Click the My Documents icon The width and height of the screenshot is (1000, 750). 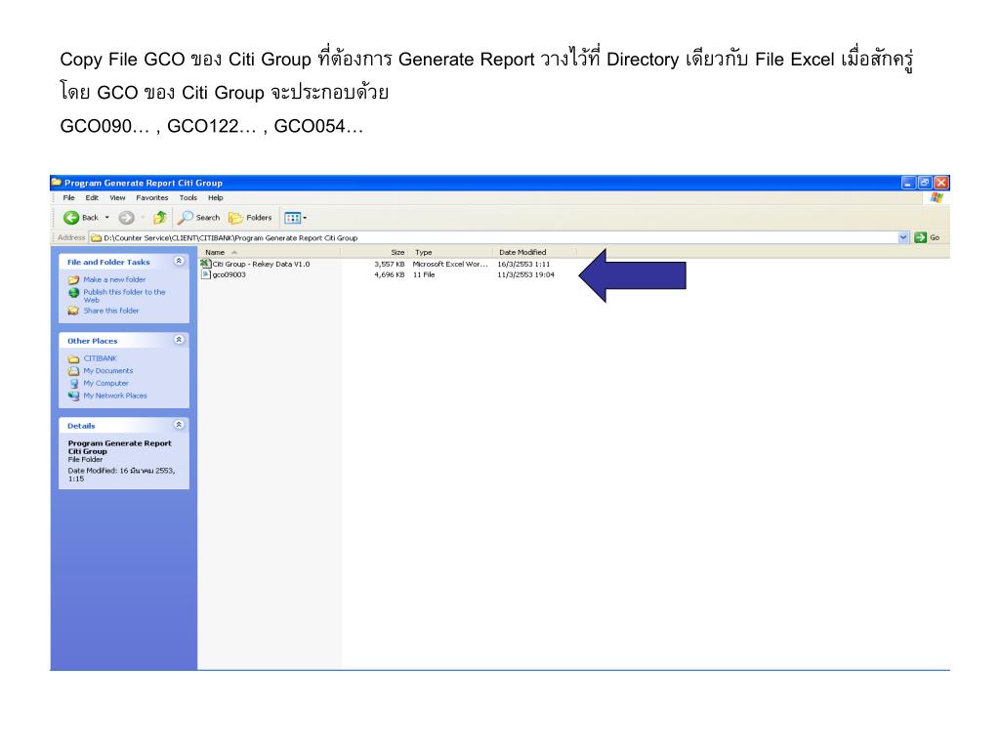pyautogui.click(x=74, y=371)
